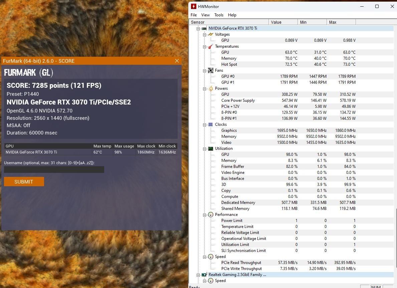Click the Fans category icon
Viewport: 397px width, 288px height.
point(211,70)
